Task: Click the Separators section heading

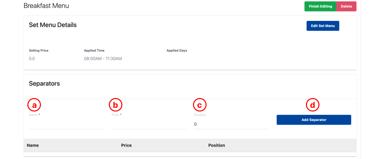Action: coord(44,84)
